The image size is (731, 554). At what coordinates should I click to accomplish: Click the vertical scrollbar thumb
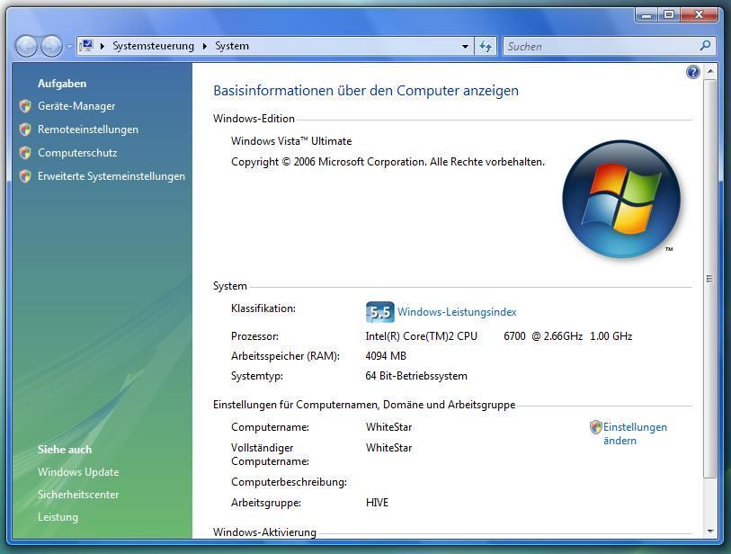click(x=710, y=279)
